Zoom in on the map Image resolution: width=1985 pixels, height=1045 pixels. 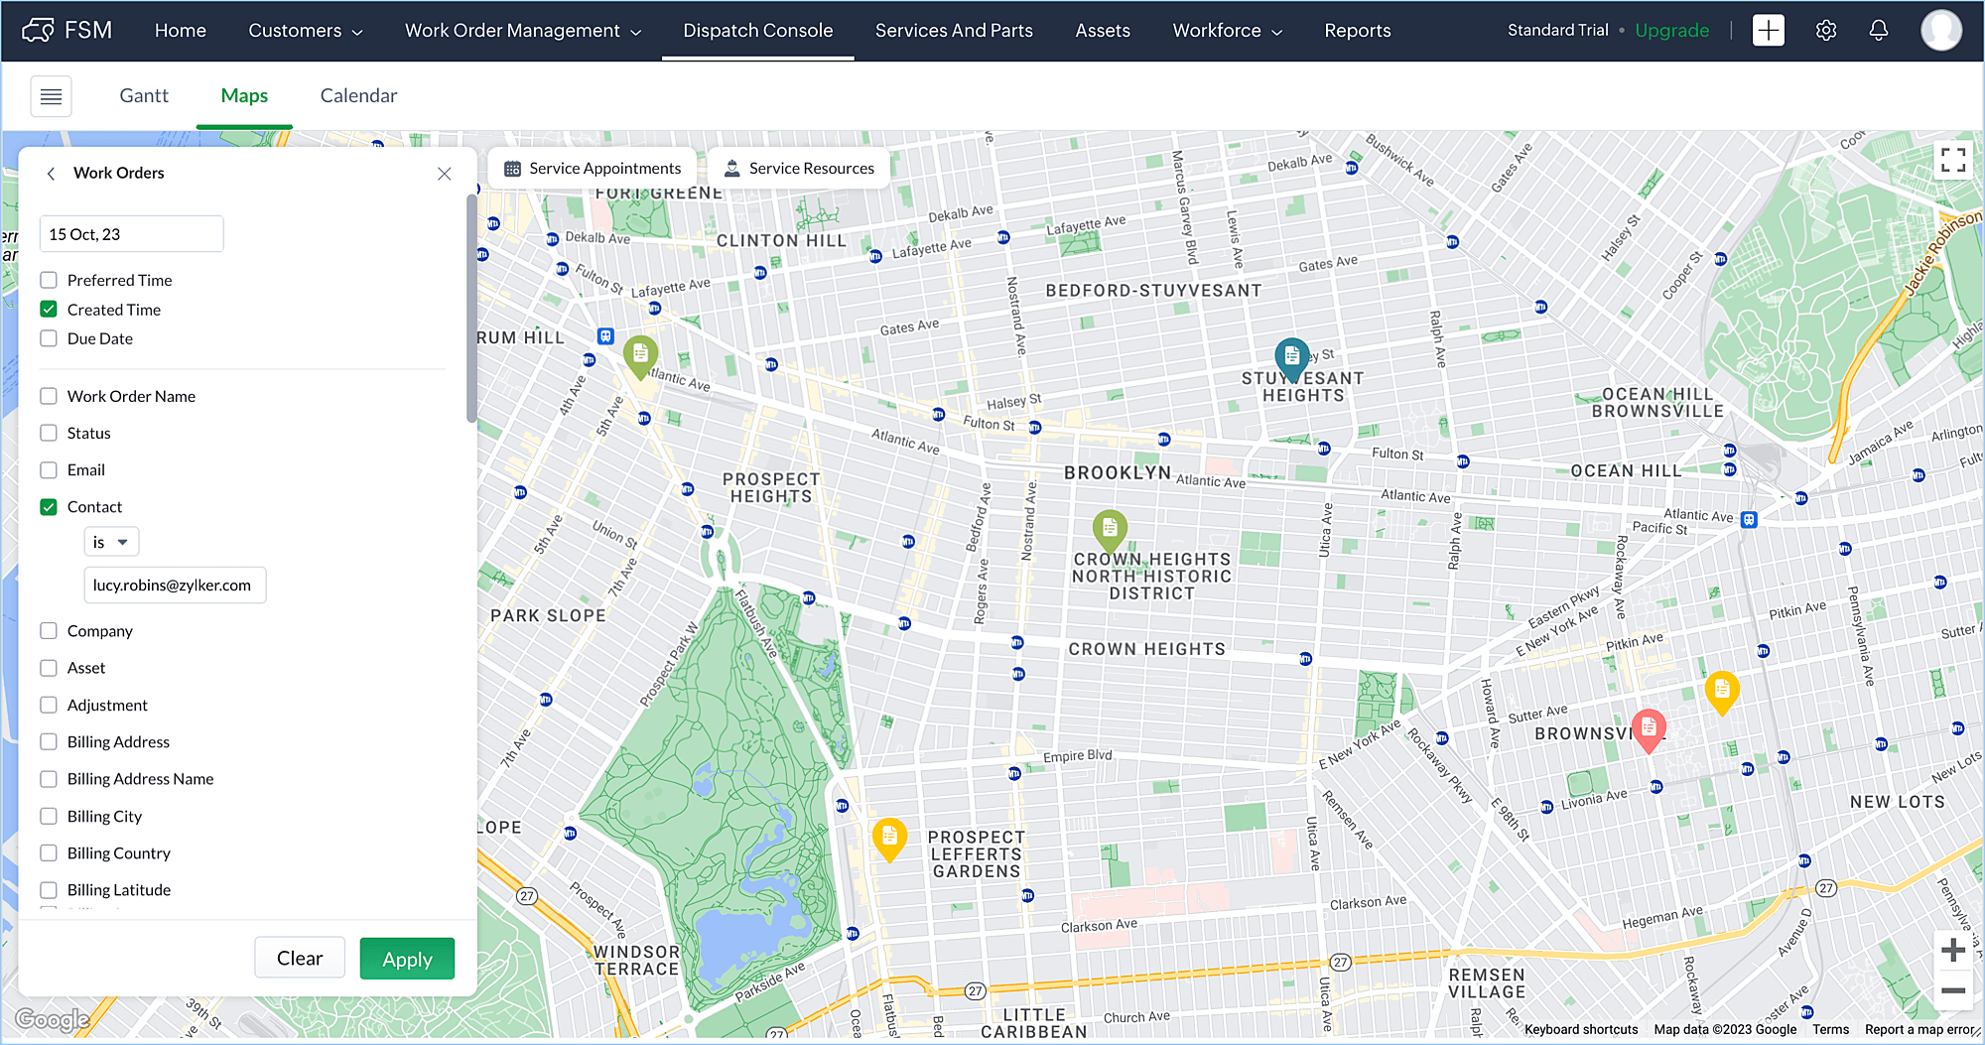pyautogui.click(x=1953, y=950)
